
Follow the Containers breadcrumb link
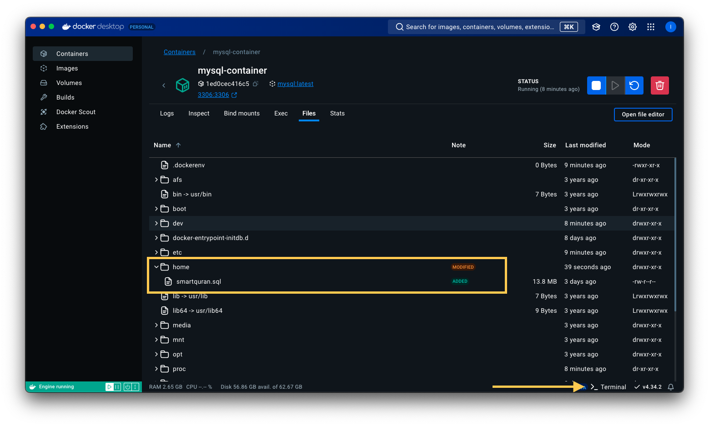coord(180,52)
